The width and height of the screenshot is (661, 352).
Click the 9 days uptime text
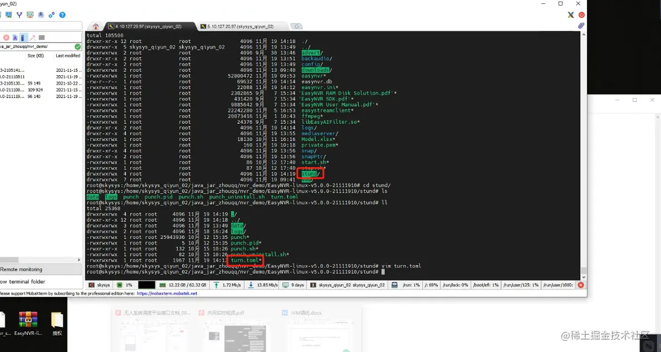tap(297, 285)
